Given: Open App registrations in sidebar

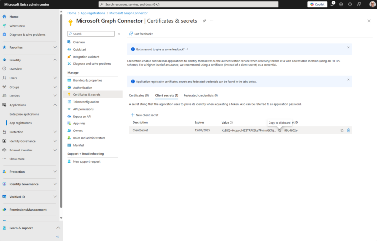Looking at the screenshot, I should pyautogui.click(x=21, y=123).
